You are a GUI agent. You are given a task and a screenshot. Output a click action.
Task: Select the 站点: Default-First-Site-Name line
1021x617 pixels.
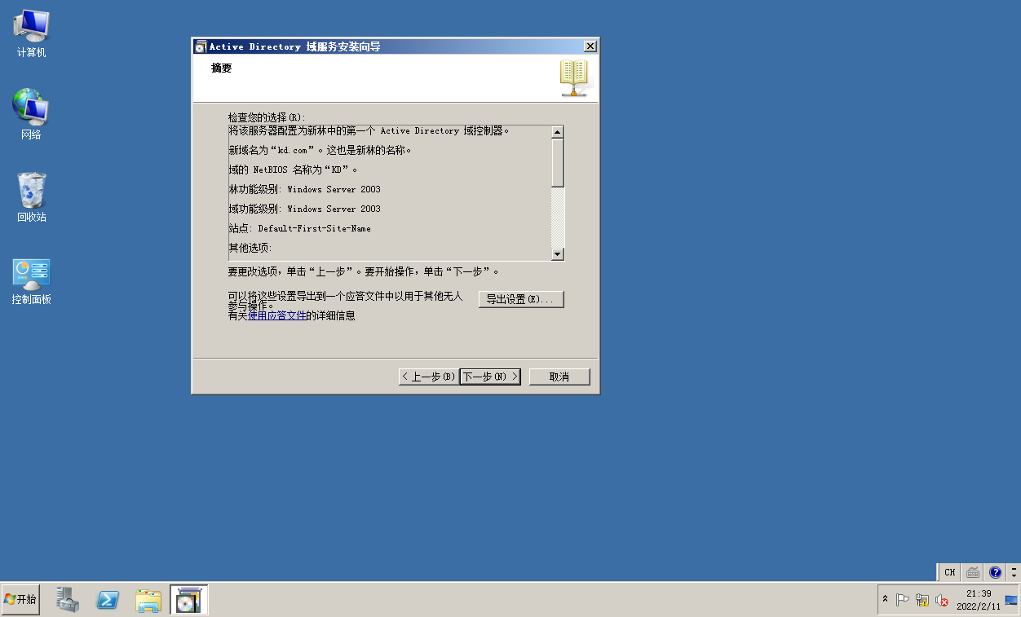(300, 229)
